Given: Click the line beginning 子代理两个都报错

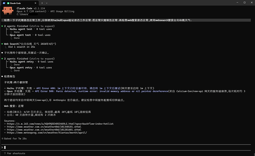Looking at the screenshot, I should pyautogui.click(x=26, y=53).
